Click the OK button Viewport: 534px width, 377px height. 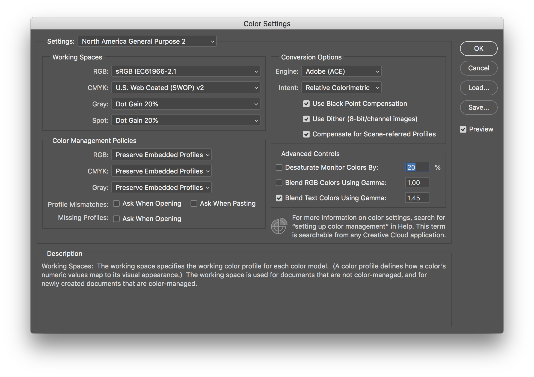[478, 48]
